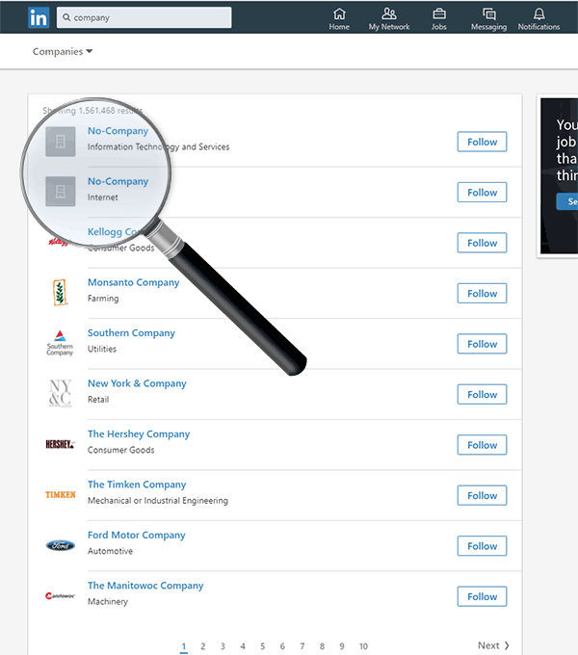
Task: Follow The Timken Company
Action: pyautogui.click(x=482, y=495)
